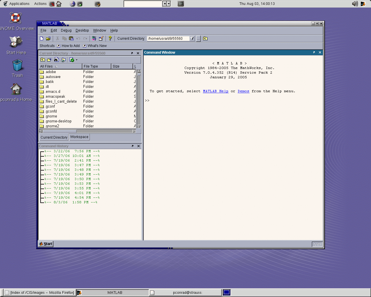Click the file list horizontal scrollbar
Screen dimensions: 371x297
[x=87, y=131]
